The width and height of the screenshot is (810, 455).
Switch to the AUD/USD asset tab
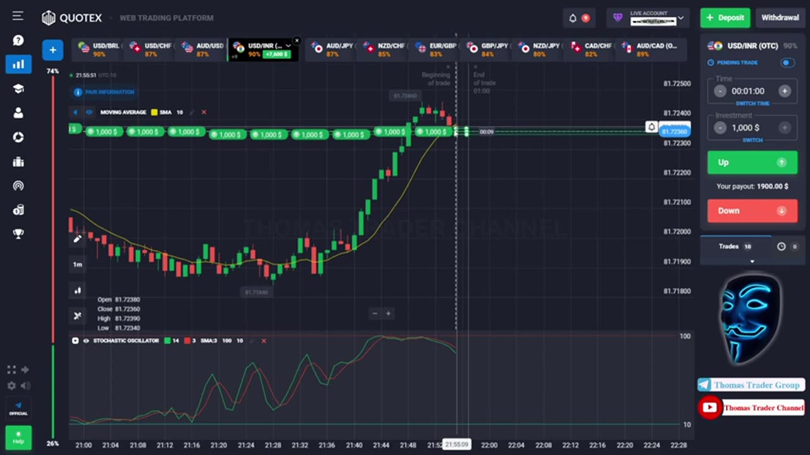point(202,50)
